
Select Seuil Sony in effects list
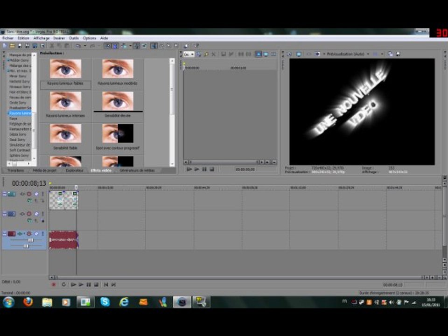click(17, 140)
